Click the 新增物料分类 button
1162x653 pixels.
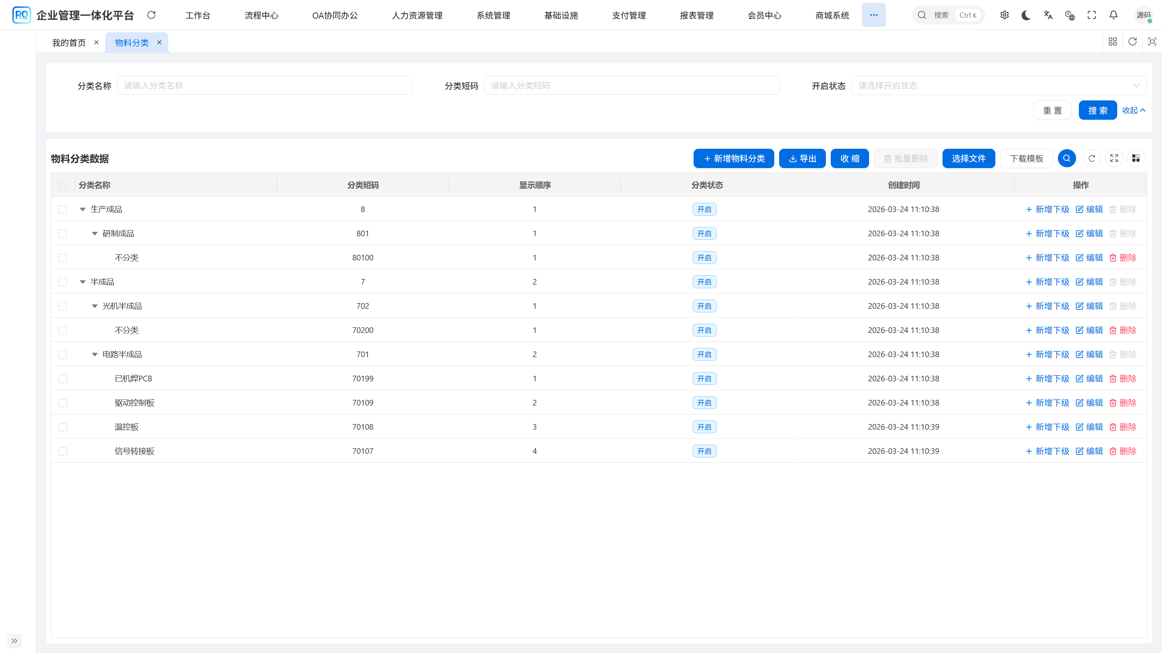pyautogui.click(x=734, y=159)
